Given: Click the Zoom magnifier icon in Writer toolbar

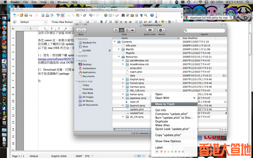Looking at the screenshot, I should point(146,15).
